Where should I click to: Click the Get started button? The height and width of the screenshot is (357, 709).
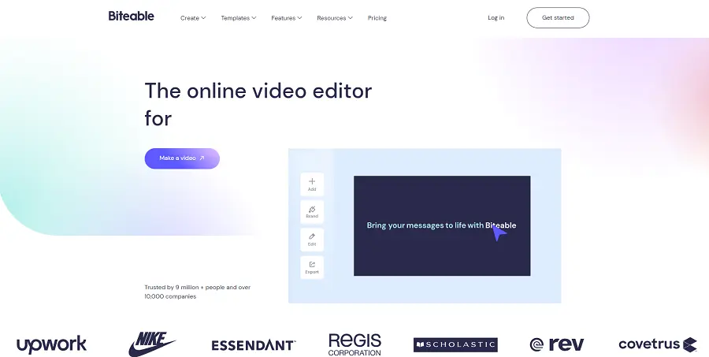(558, 17)
